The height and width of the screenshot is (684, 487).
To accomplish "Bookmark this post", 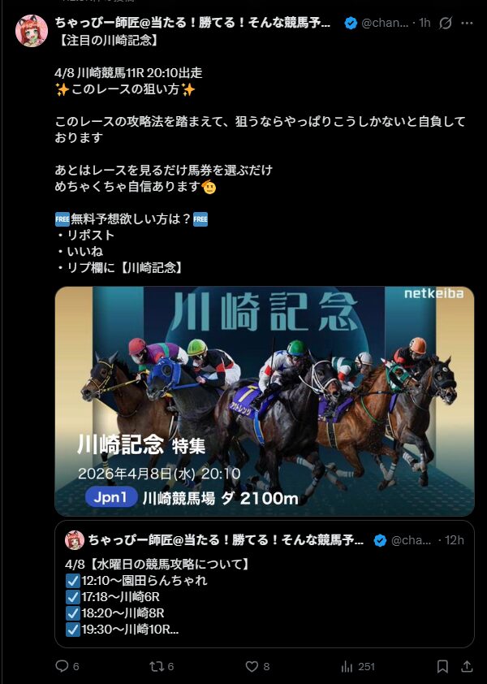I will [x=442, y=666].
